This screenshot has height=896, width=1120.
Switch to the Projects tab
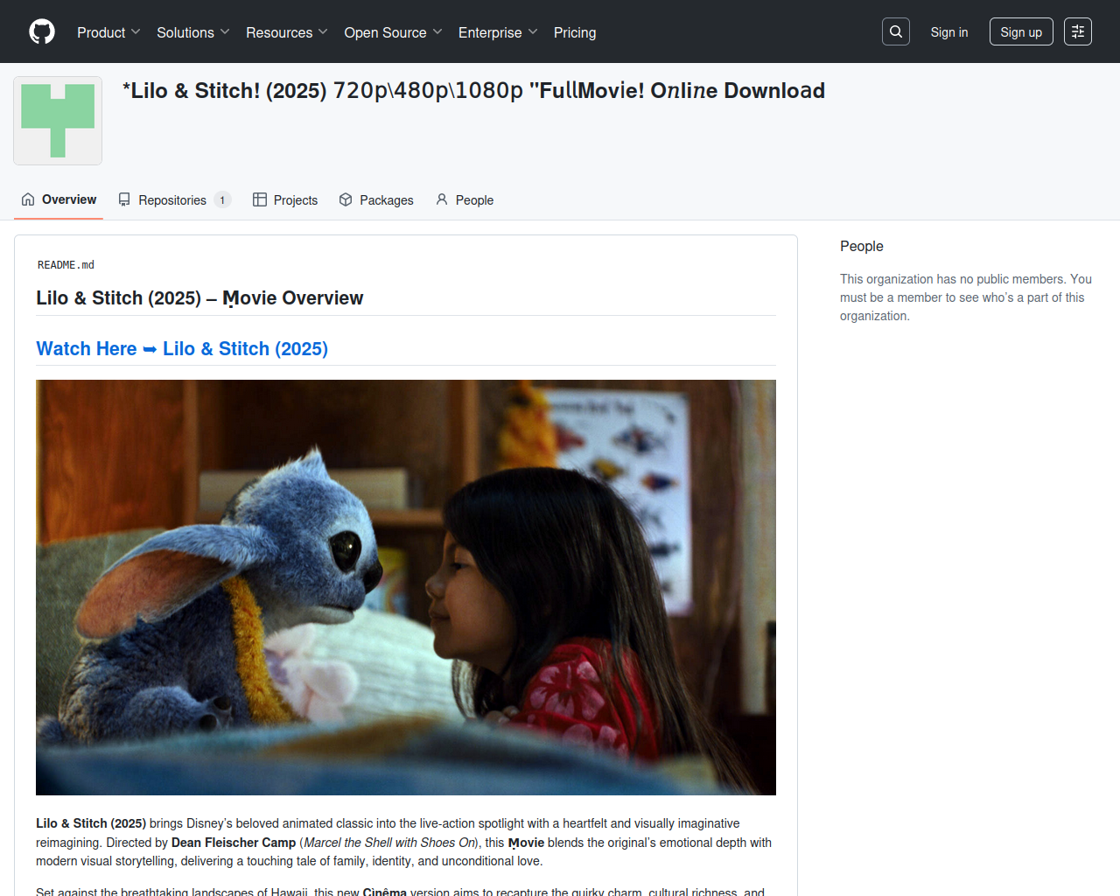click(285, 200)
